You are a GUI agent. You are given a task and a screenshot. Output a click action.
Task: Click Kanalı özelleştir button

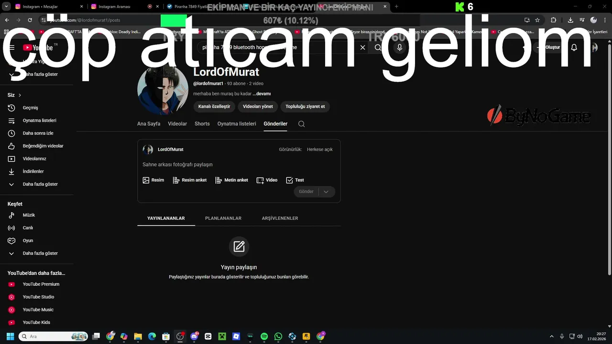click(214, 107)
